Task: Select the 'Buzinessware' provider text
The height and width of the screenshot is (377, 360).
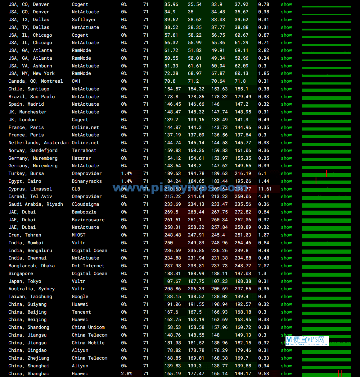Action: [88, 220]
